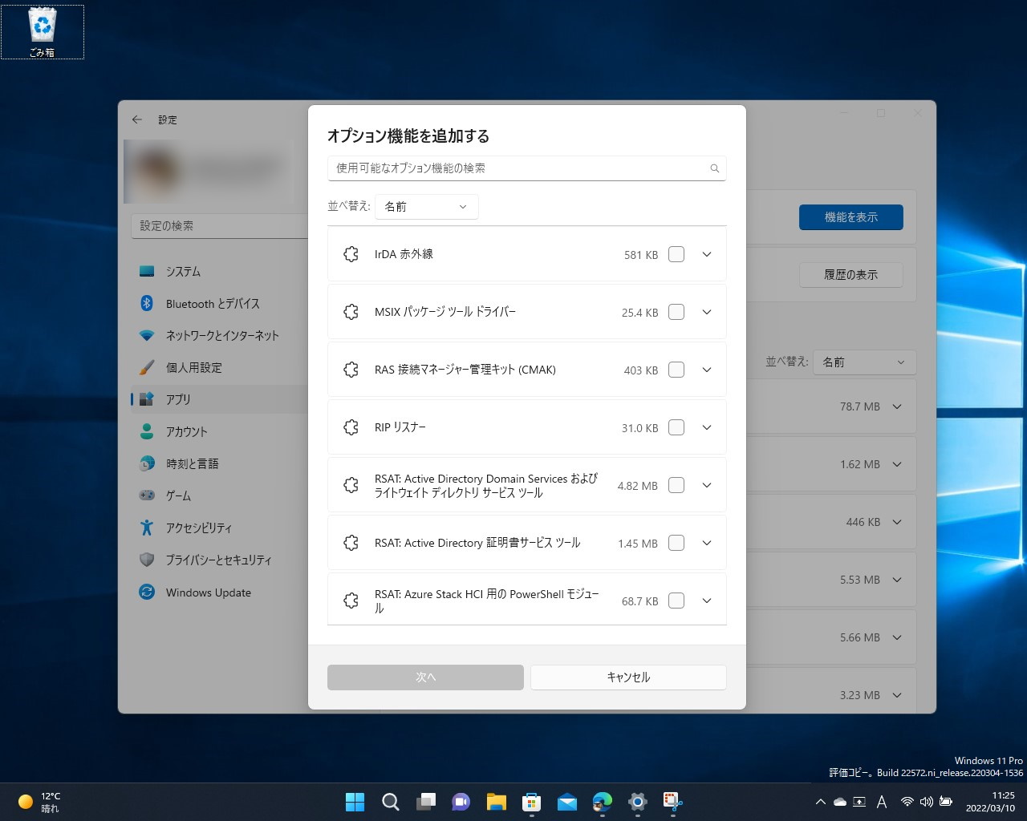1027x821 pixels.
Task: Expand RSAT: Active Directory 証明書サービス ツール details
Action: click(x=706, y=542)
